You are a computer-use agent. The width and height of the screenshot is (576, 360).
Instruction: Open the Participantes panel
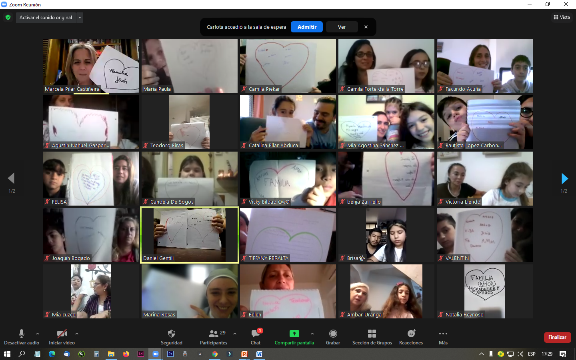tap(214, 337)
